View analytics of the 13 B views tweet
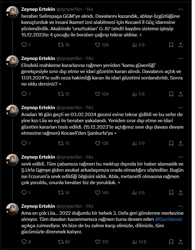Viewport: 195px width, 250px height. tap(134, 242)
